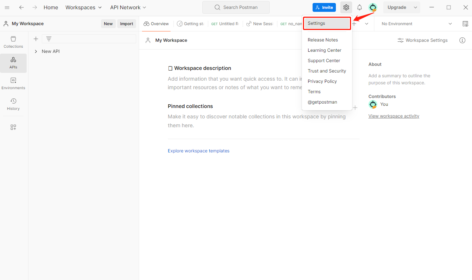Open the History sidebar panel

click(x=13, y=104)
